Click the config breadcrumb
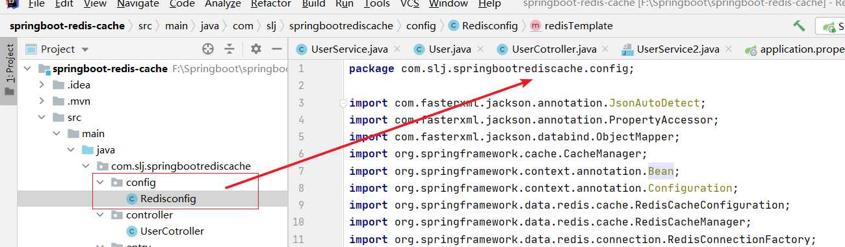Image resolution: width=845 pixels, height=247 pixels. coord(421,26)
